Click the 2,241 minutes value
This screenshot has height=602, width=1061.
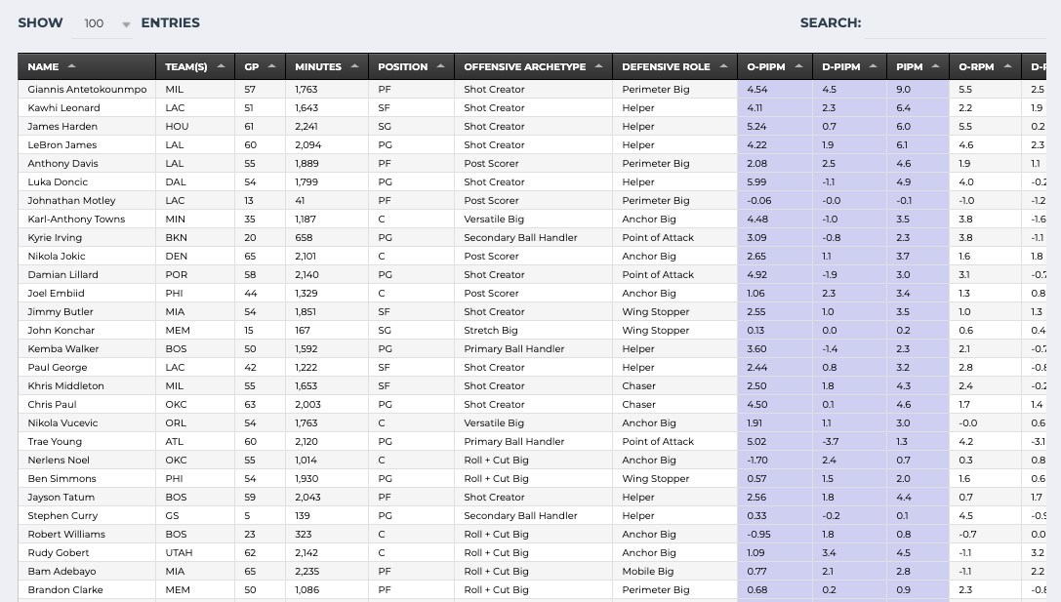pos(327,127)
